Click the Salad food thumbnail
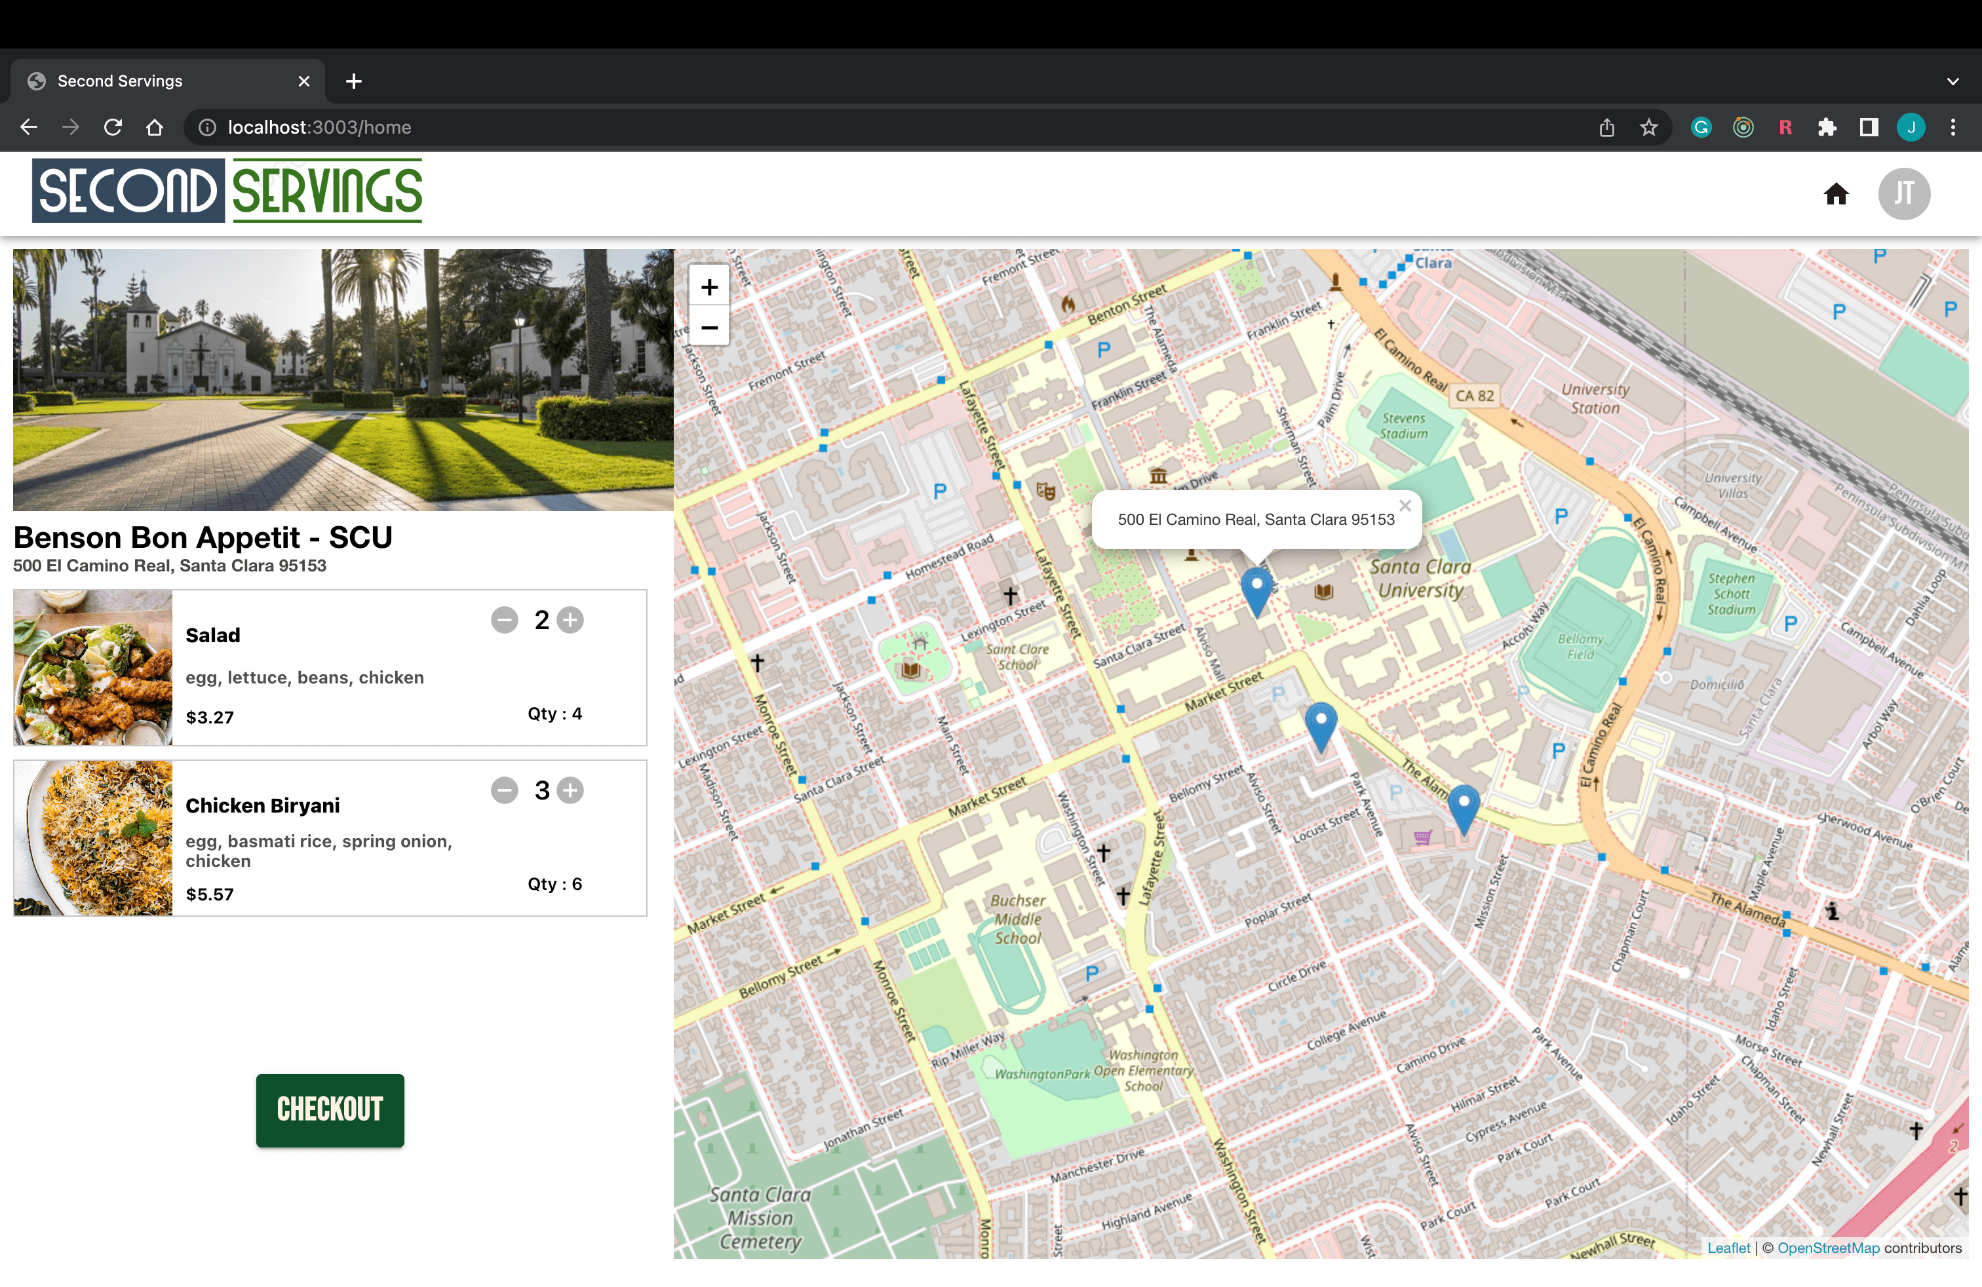The height and width of the screenshot is (1287, 1982). click(92, 668)
